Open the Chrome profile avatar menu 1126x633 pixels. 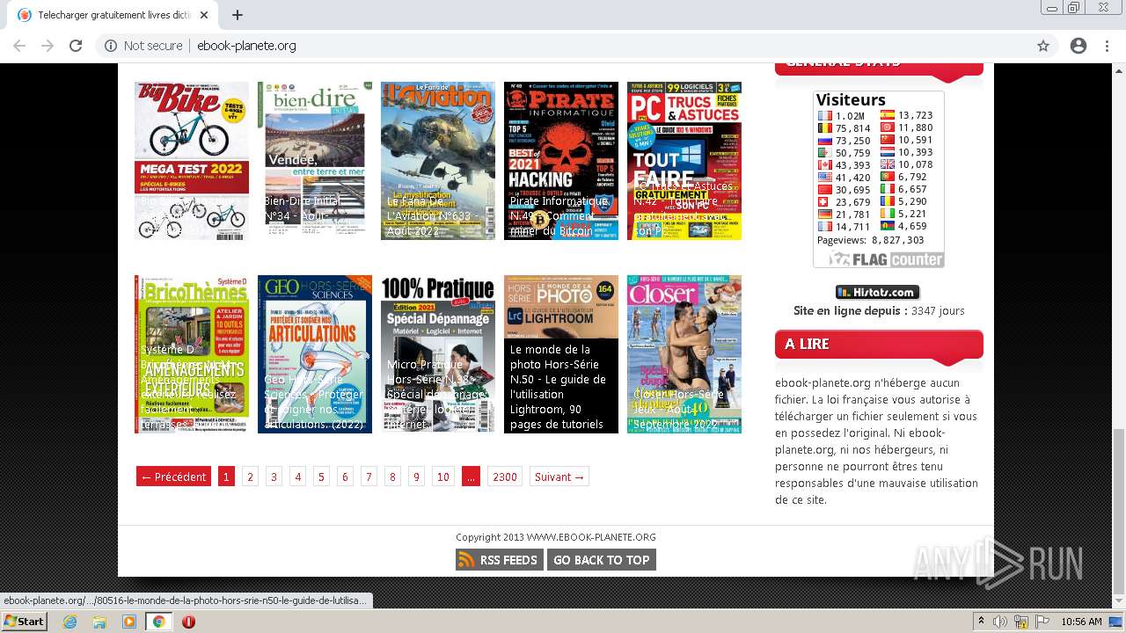pyautogui.click(x=1078, y=46)
